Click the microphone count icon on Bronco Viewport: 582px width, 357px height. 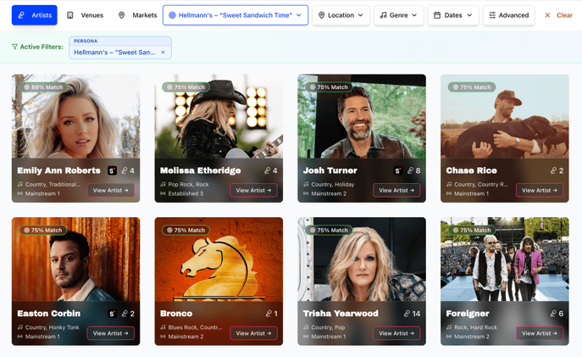pyautogui.click(x=269, y=314)
